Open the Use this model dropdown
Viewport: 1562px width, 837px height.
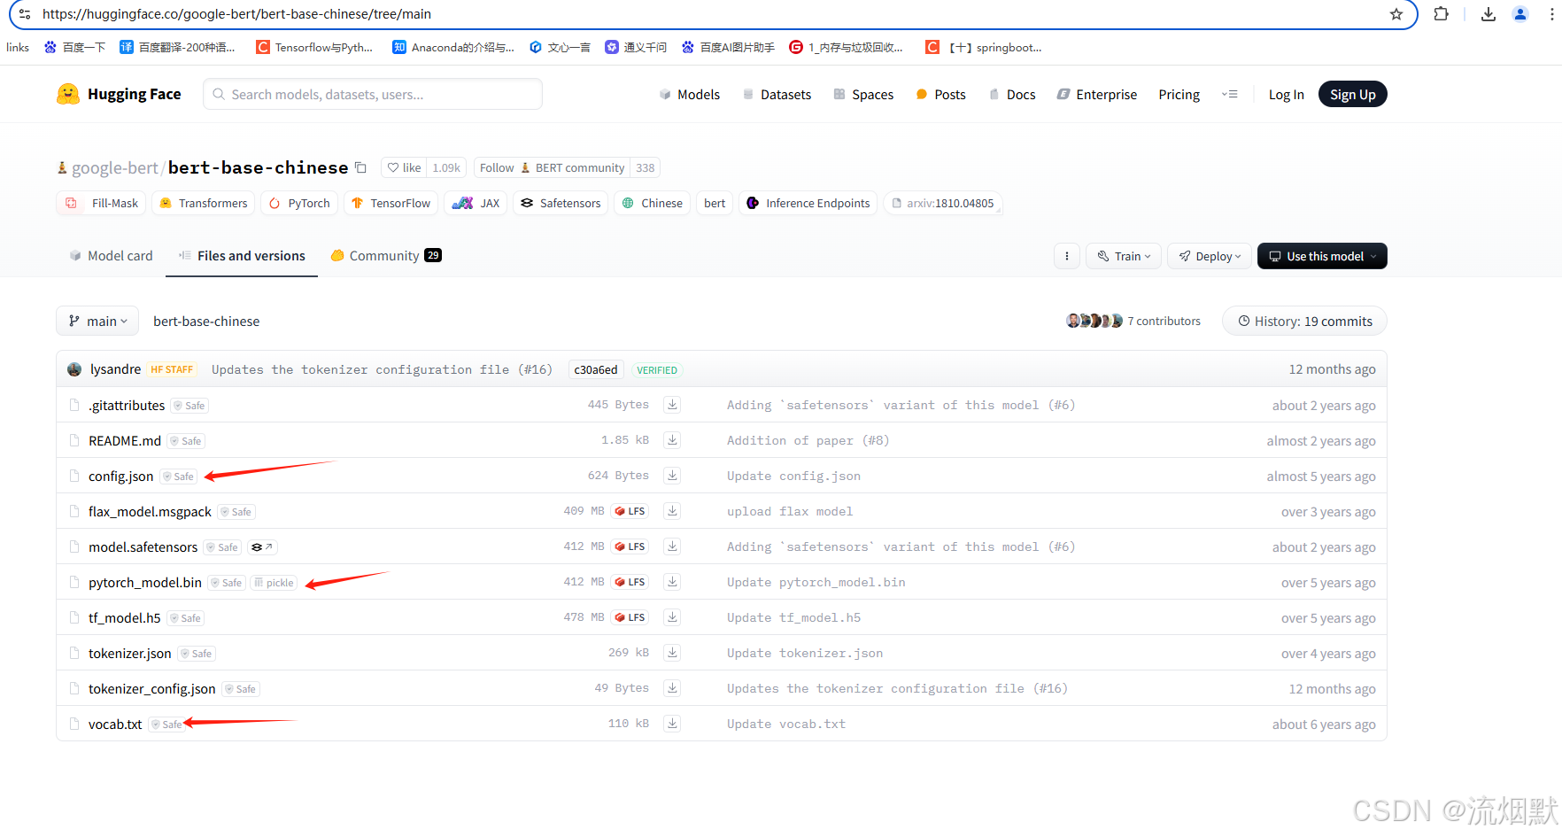coord(1322,255)
